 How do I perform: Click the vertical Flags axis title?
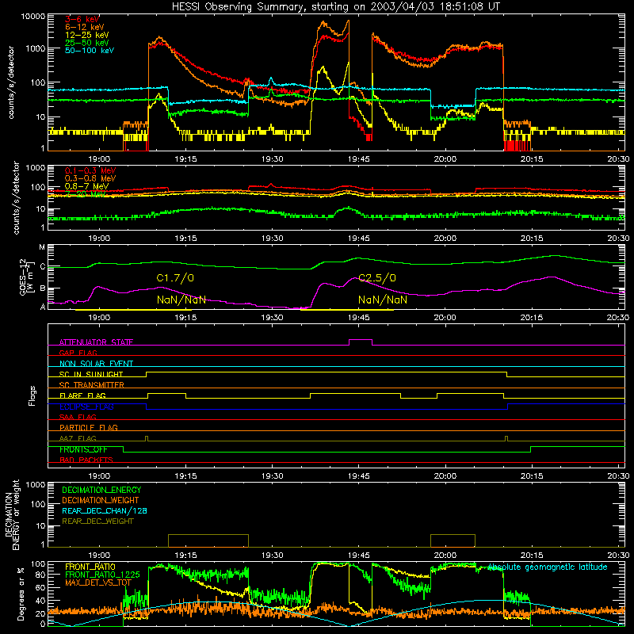32,395
